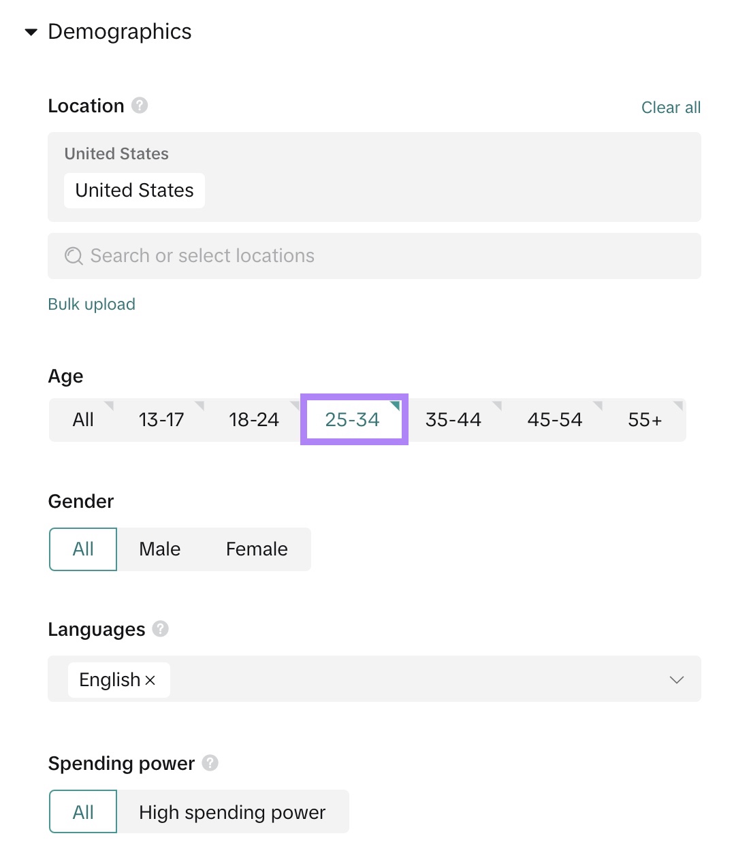Select the All age option
734x855 pixels.
82,419
